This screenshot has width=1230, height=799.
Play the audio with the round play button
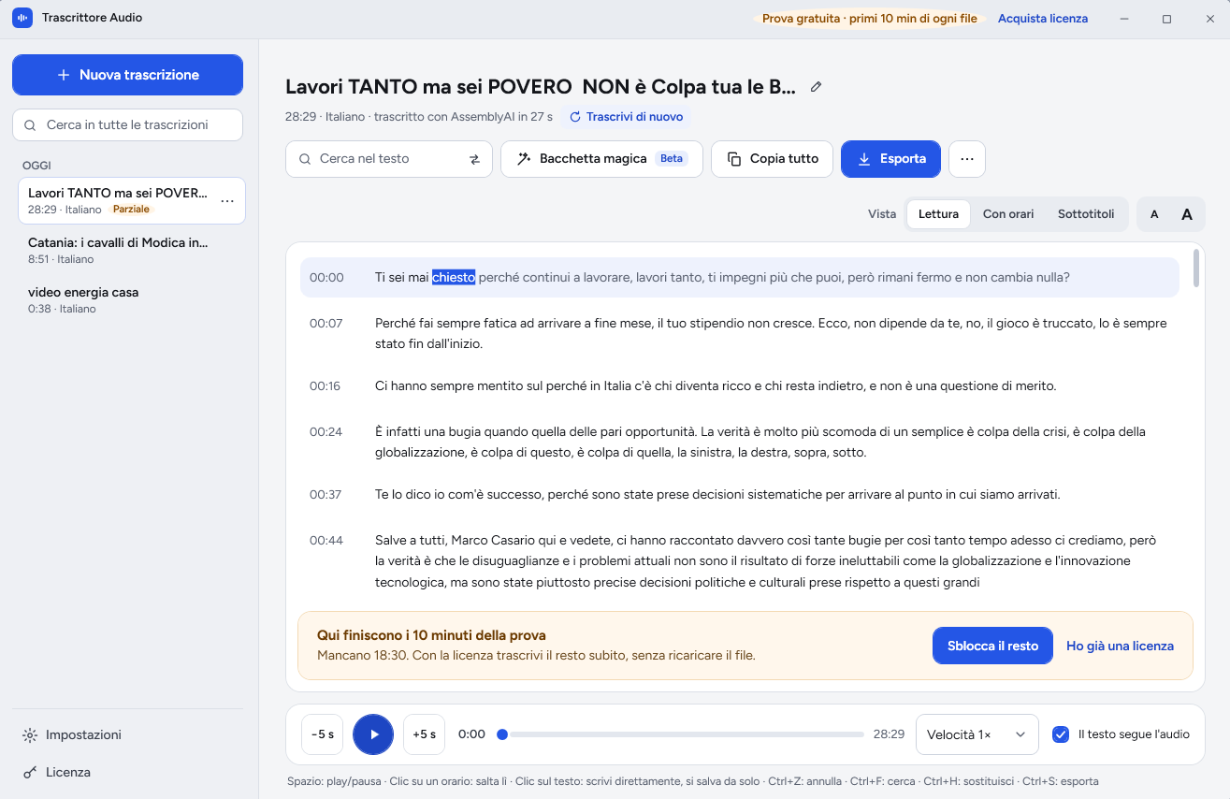[x=373, y=734]
